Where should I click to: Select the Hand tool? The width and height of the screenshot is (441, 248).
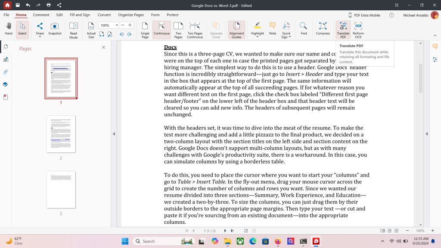(9, 29)
